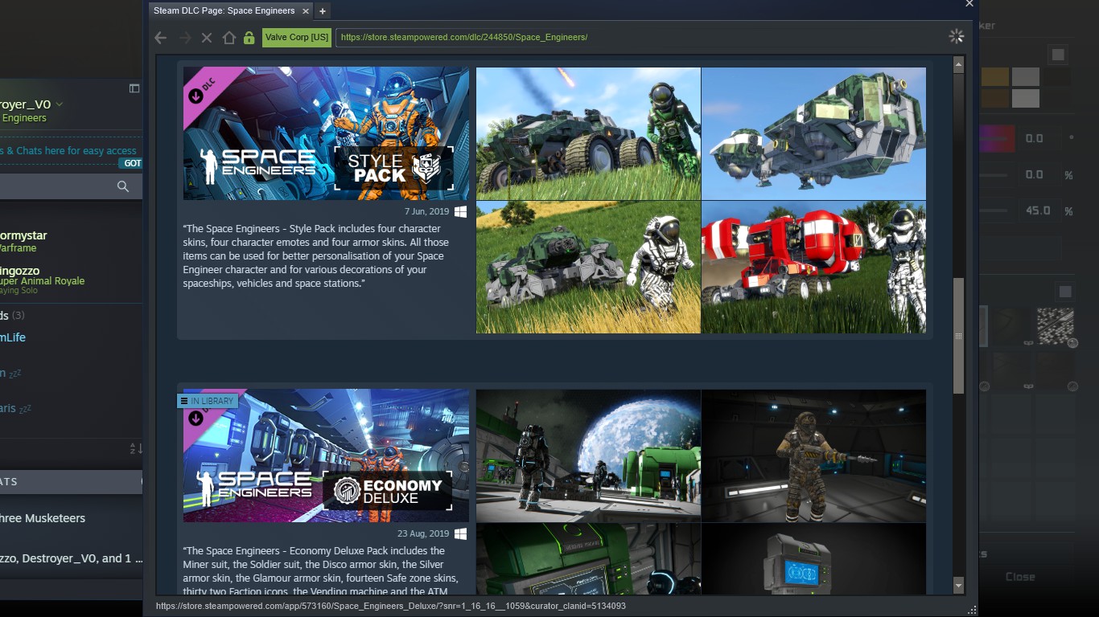Open Three Musketeers group chat
The height and width of the screenshot is (617, 1099).
pyautogui.click(x=44, y=518)
